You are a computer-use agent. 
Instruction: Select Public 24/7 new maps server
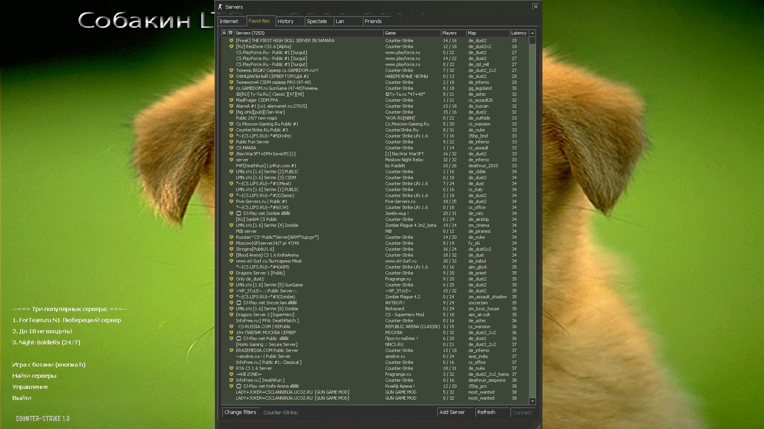tap(375, 118)
